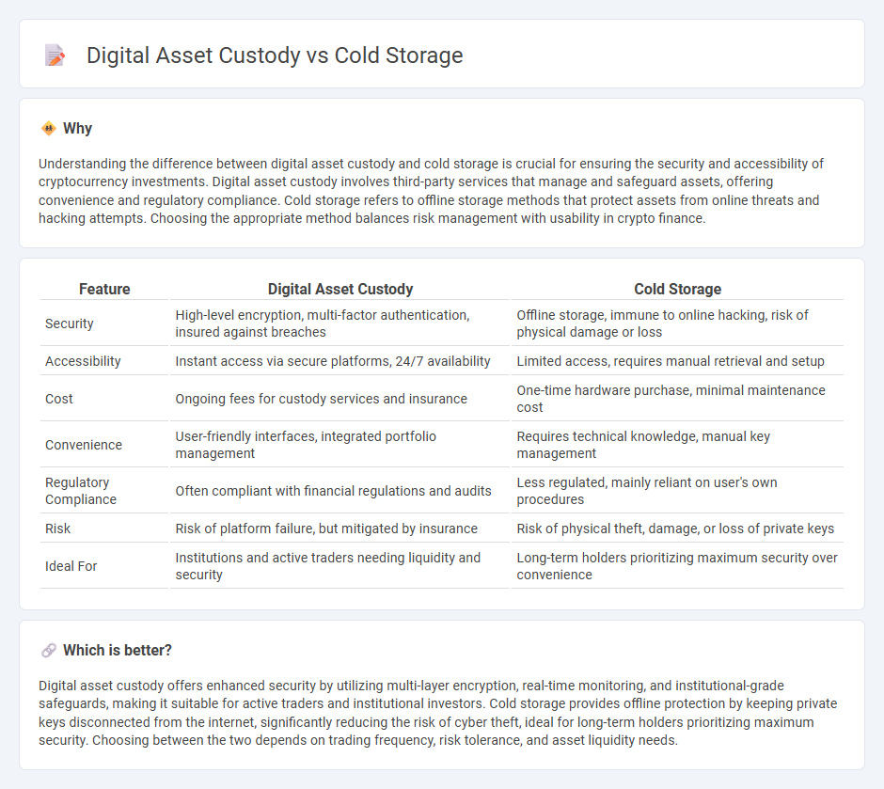Click the Which is better? heading
This screenshot has width=884, height=789.
coord(118,651)
